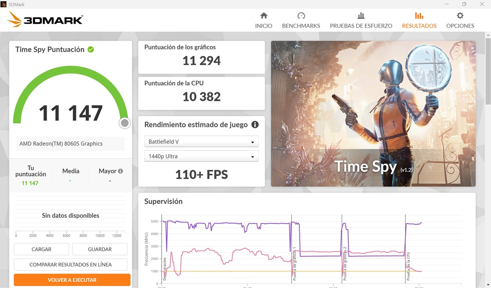Screen dimensions: 491x288
Task: Open the game selector arrow on Battlefield V
Action: pyautogui.click(x=253, y=142)
